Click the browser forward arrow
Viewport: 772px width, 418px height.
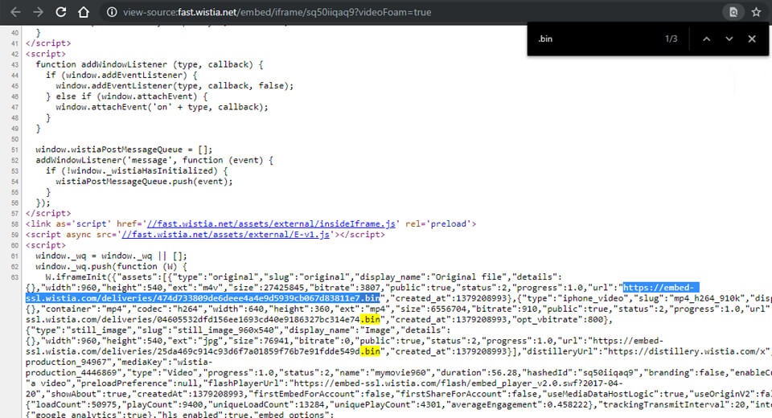point(38,12)
